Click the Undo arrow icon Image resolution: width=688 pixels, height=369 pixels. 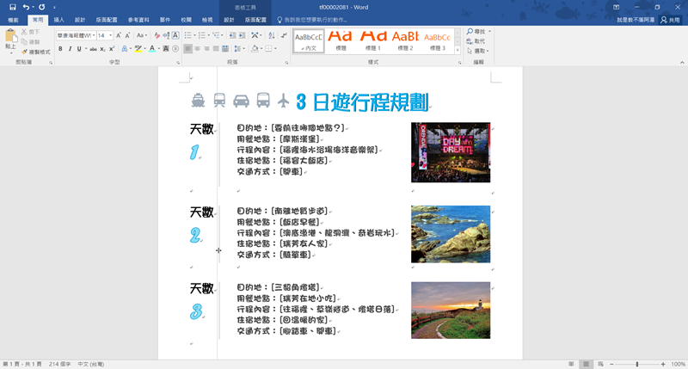coord(26,6)
